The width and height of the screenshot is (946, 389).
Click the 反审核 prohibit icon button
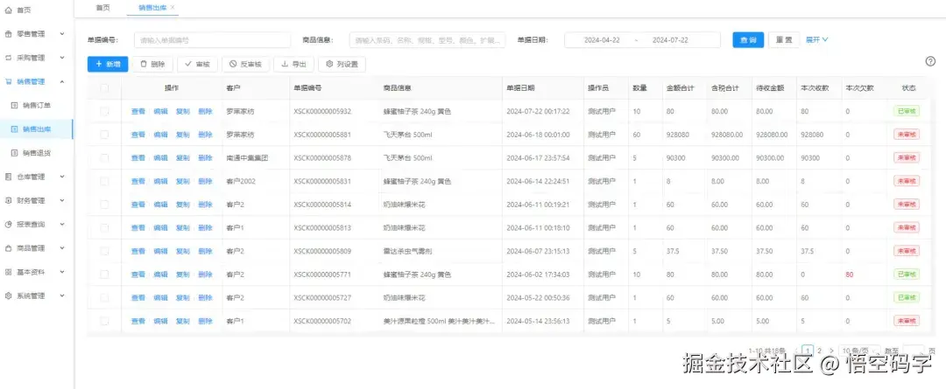pyautogui.click(x=245, y=64)
